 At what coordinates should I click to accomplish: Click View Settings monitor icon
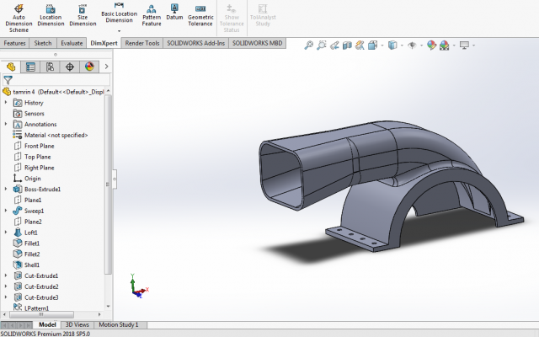[464, 45]
